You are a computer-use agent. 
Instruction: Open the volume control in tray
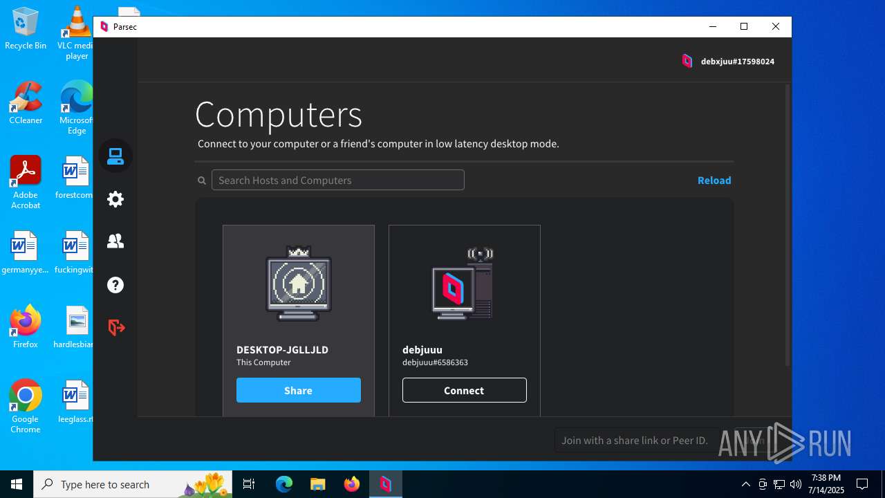[795, 484]
